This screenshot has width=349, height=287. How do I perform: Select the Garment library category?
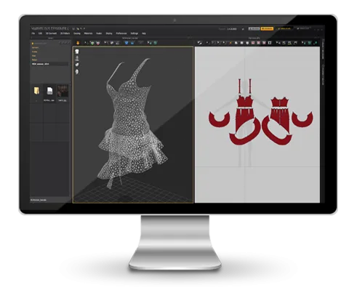point(35,48)
